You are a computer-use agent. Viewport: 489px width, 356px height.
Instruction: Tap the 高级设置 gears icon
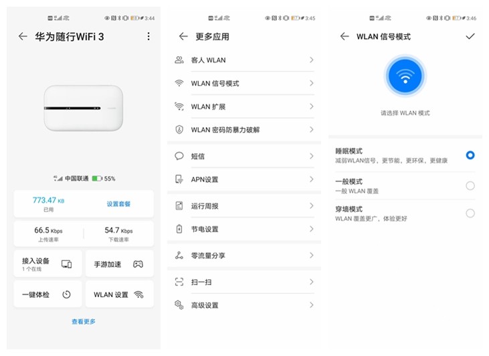click(x=179, y=305)
